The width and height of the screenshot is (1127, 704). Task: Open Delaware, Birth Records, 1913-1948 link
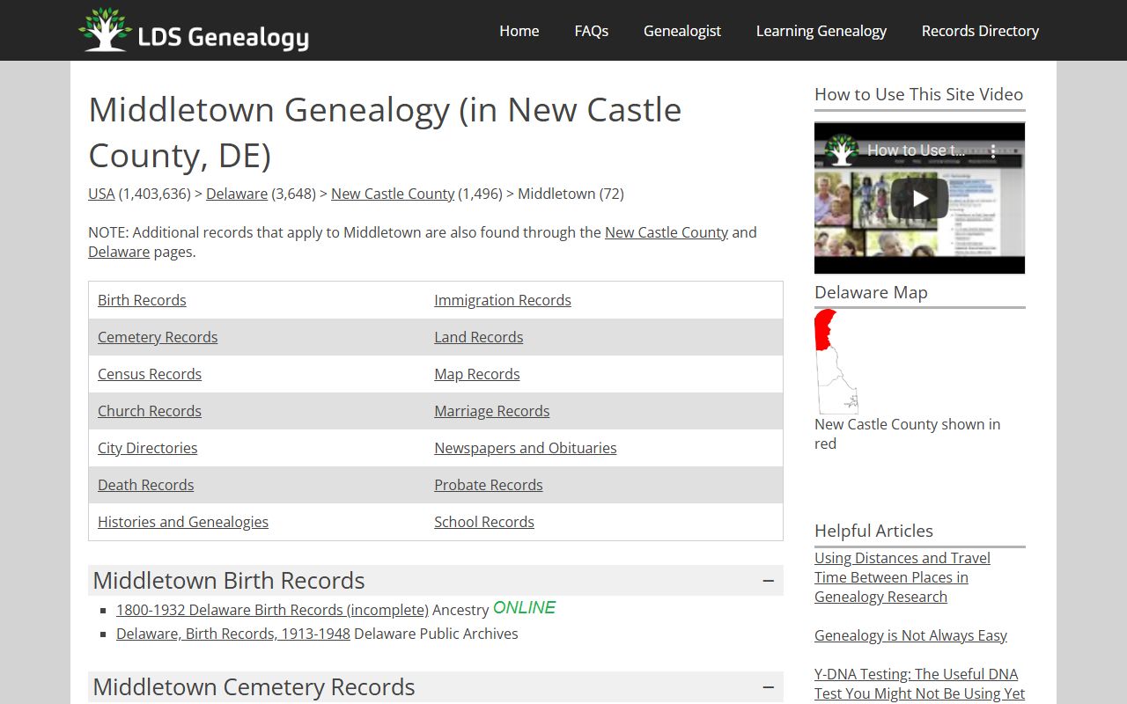click(x=233, y=634)
